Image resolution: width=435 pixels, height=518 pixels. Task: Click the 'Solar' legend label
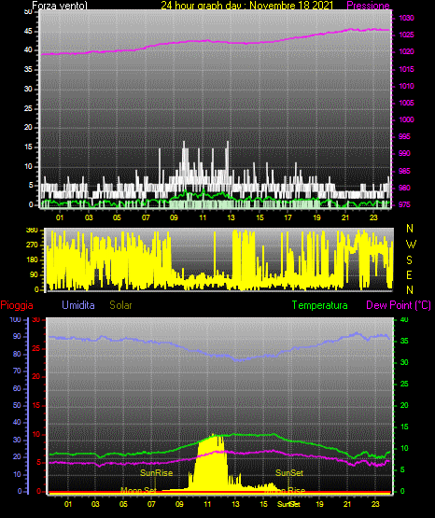pyautogui.click(x=121, y=305)
